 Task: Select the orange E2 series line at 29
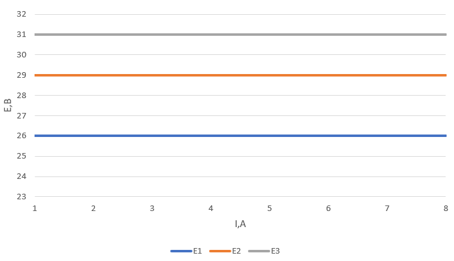(x=241, y=75)
